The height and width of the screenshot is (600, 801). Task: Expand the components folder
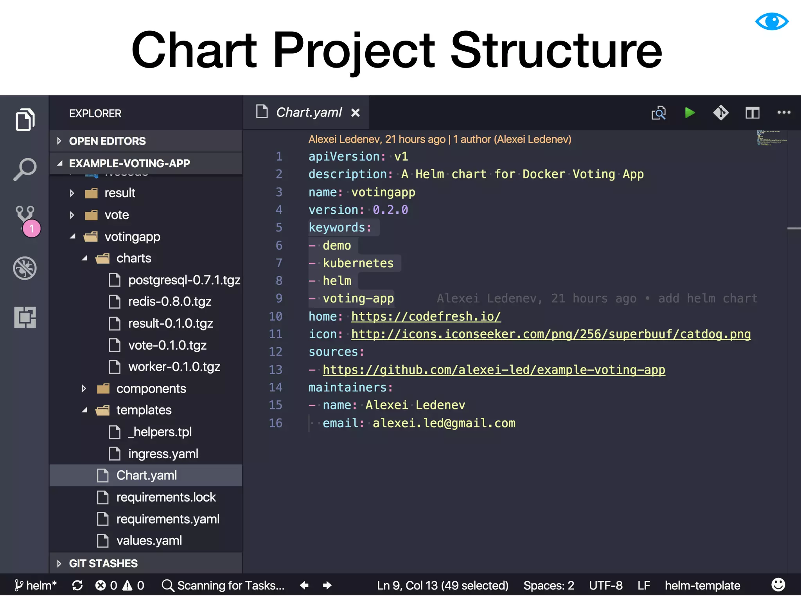tap(151, 389)
